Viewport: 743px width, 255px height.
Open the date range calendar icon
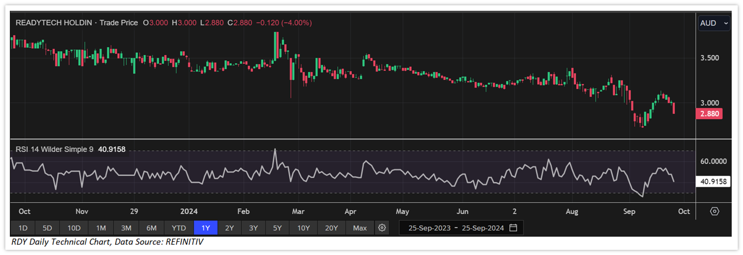coord(513,228)
